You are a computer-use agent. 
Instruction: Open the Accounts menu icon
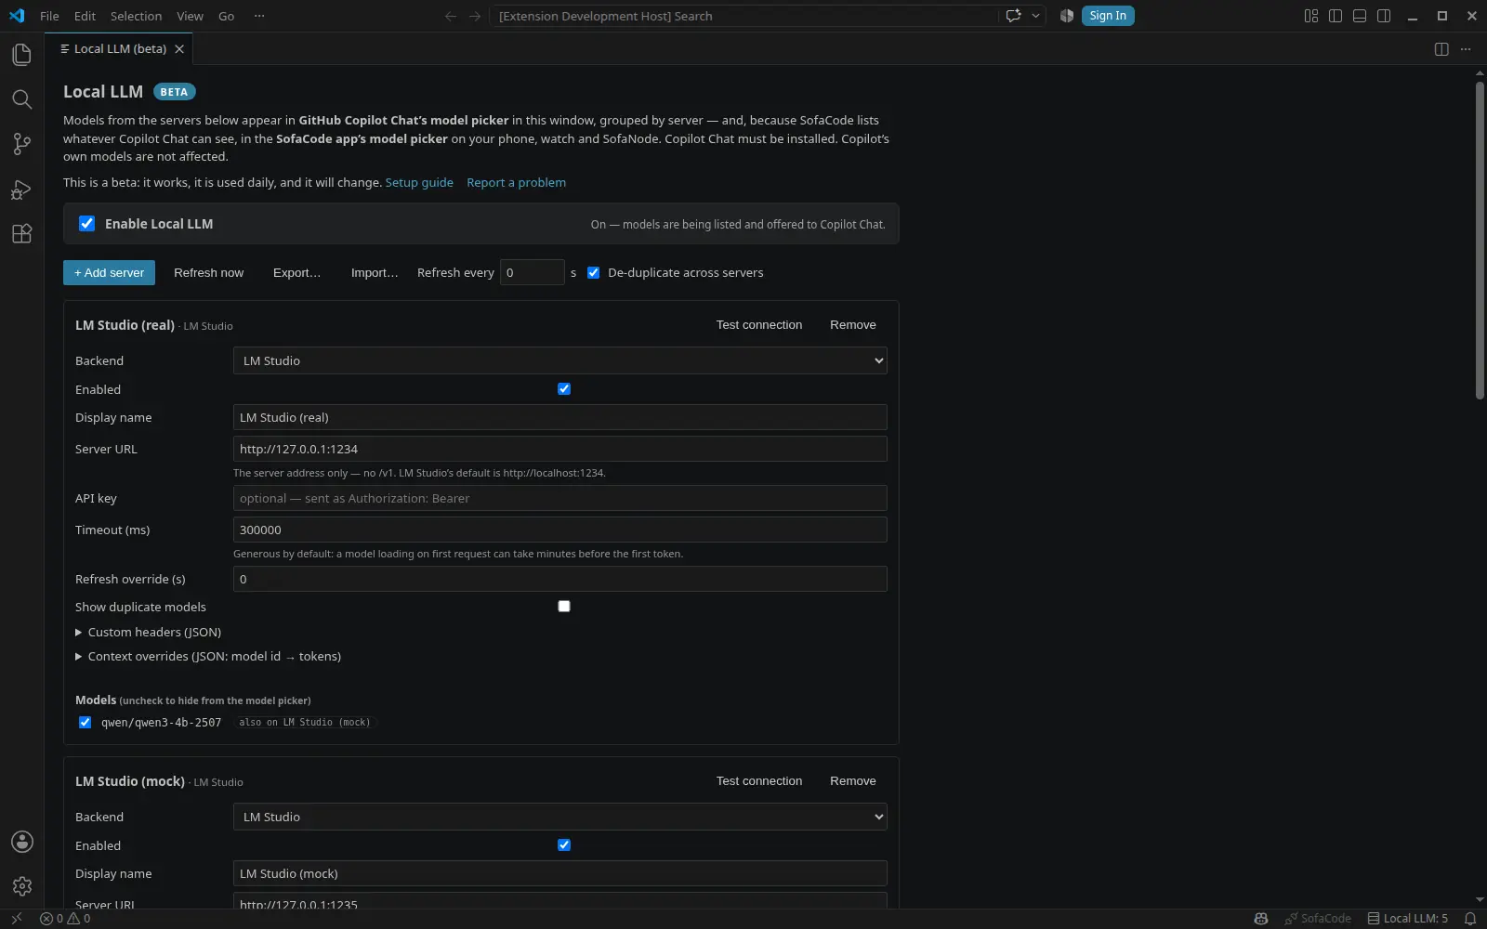click(x=21, y=842)
